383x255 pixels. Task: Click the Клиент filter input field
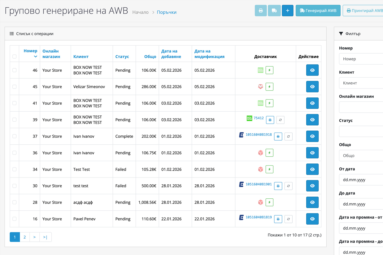[x=361, y=83]
